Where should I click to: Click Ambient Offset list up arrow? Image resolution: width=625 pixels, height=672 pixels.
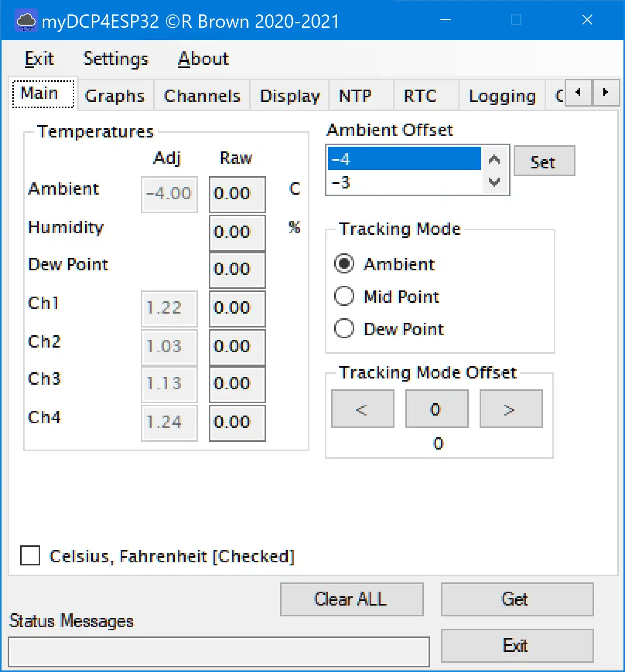point(494,160)
